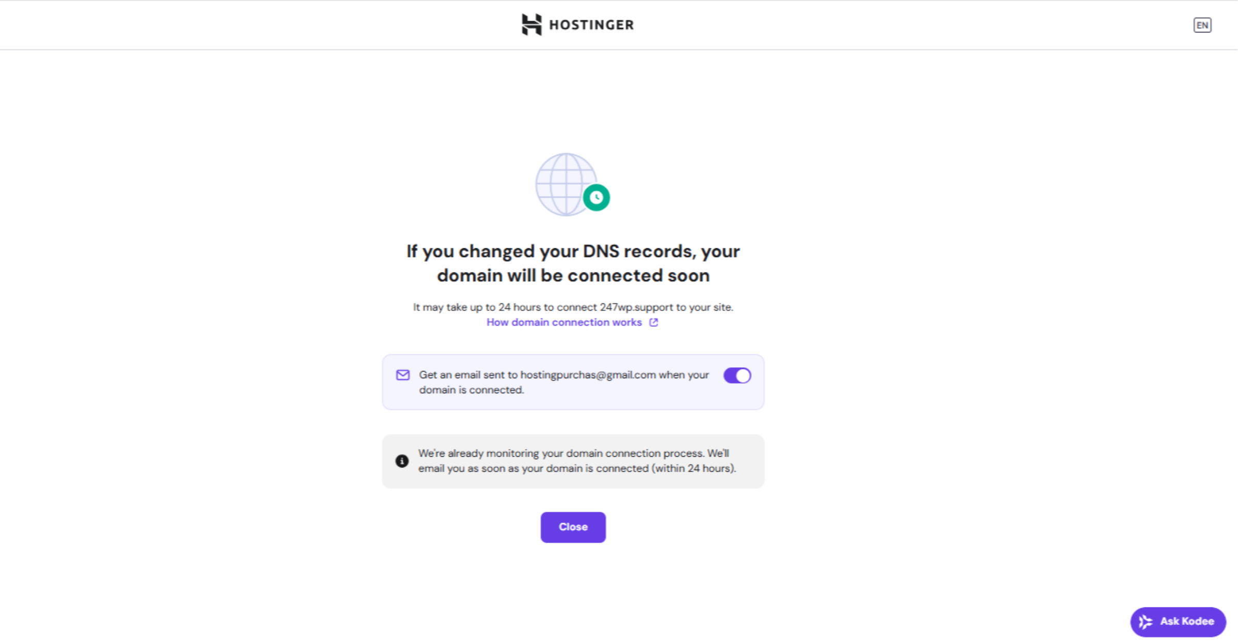Click the HOSTINGER wordmark text
The image size is (1238, 643).
point(591,25)
